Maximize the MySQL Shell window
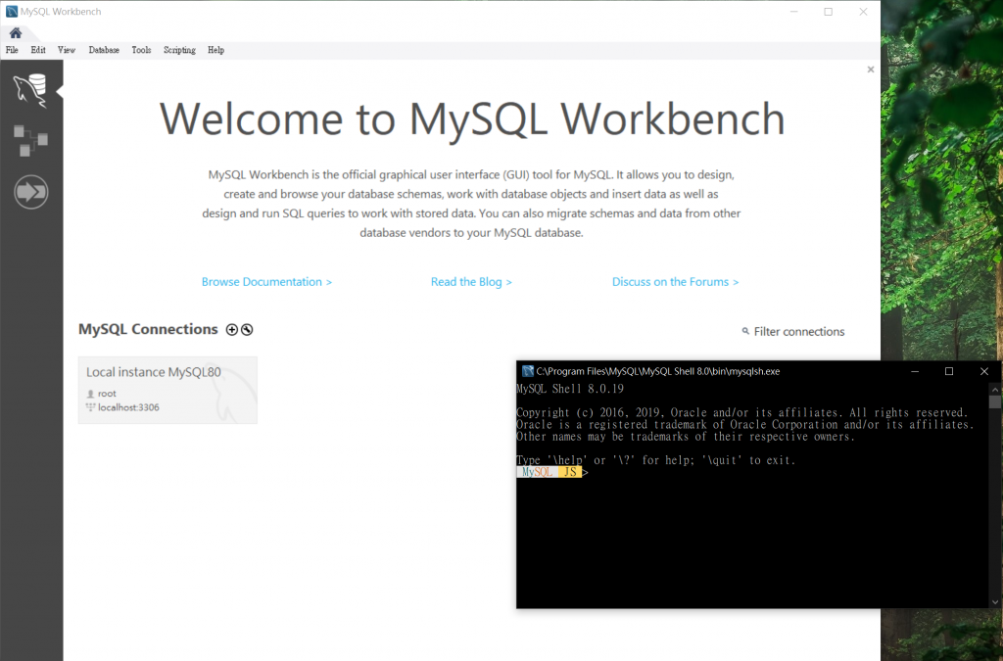 pyautogui.click(x=949, y=371)
